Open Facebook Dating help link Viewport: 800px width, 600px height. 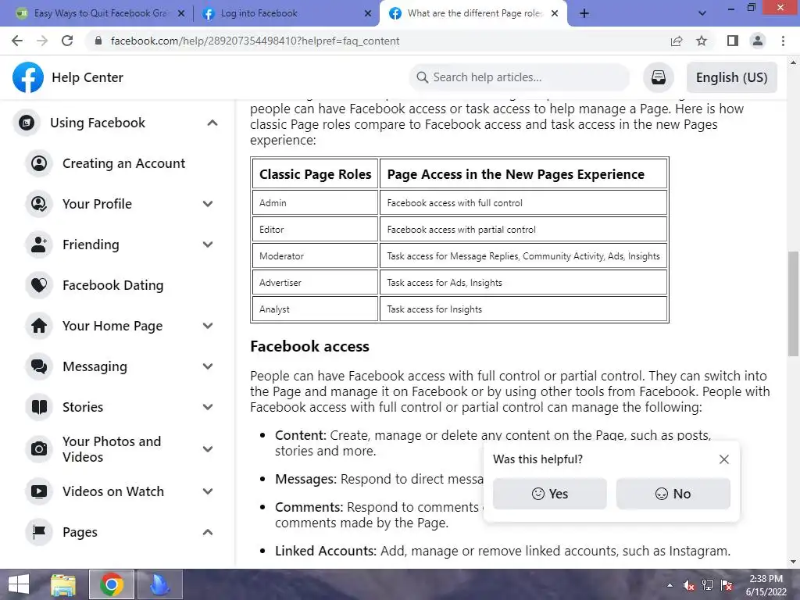coord(112,284)
